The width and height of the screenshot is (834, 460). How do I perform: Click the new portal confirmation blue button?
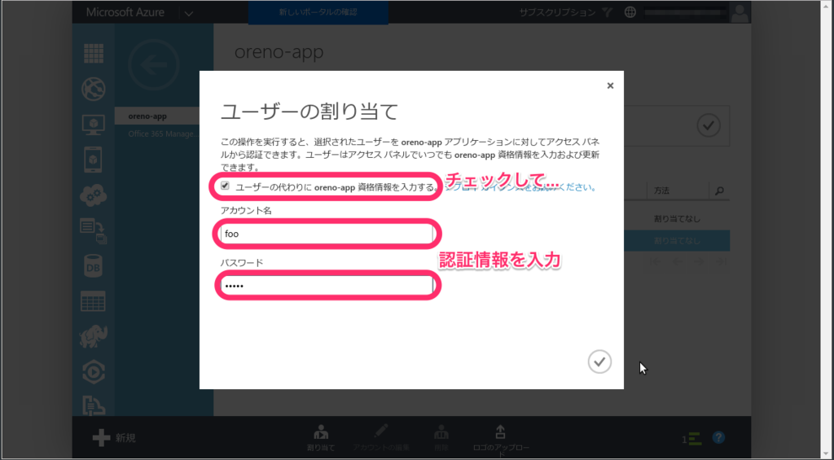tap(318, 12)
